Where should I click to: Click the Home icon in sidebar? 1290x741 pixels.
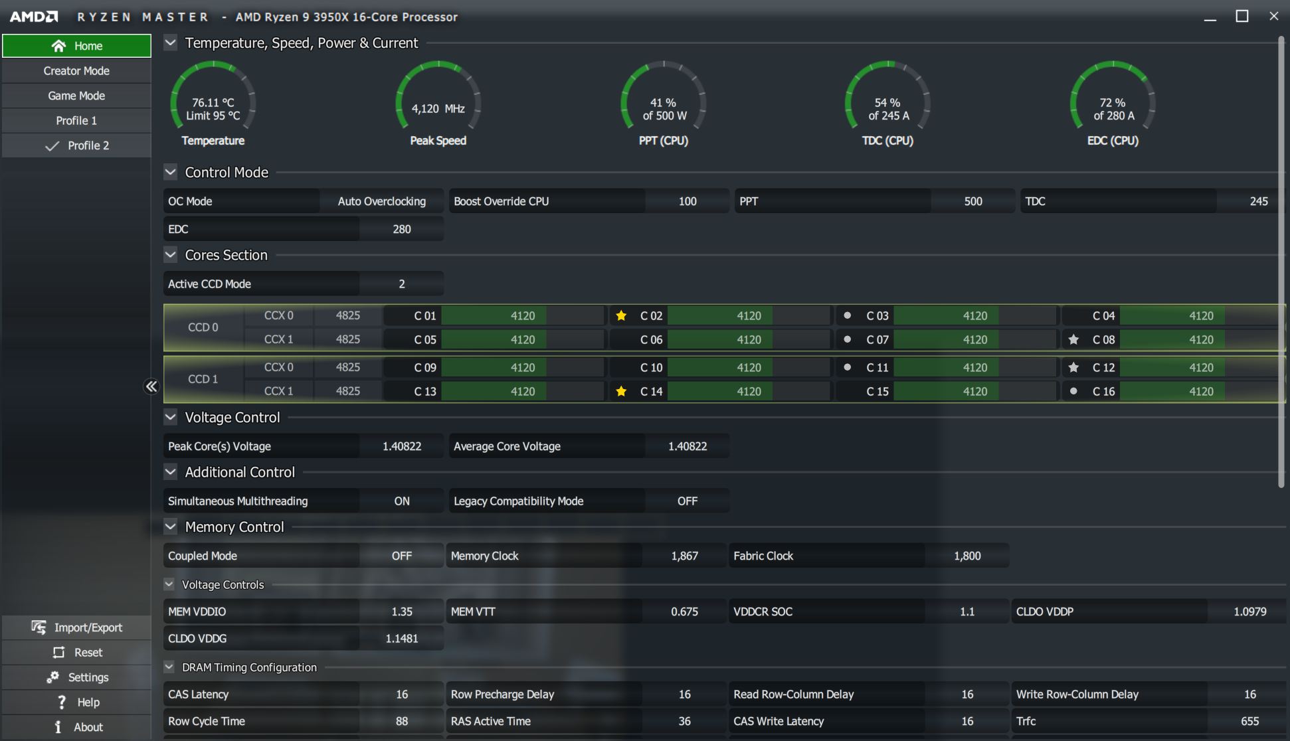[x=58, y=46]
